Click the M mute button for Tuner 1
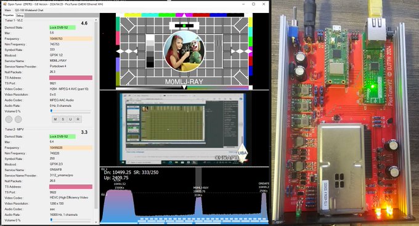419x226 pixels. (55, 119)
